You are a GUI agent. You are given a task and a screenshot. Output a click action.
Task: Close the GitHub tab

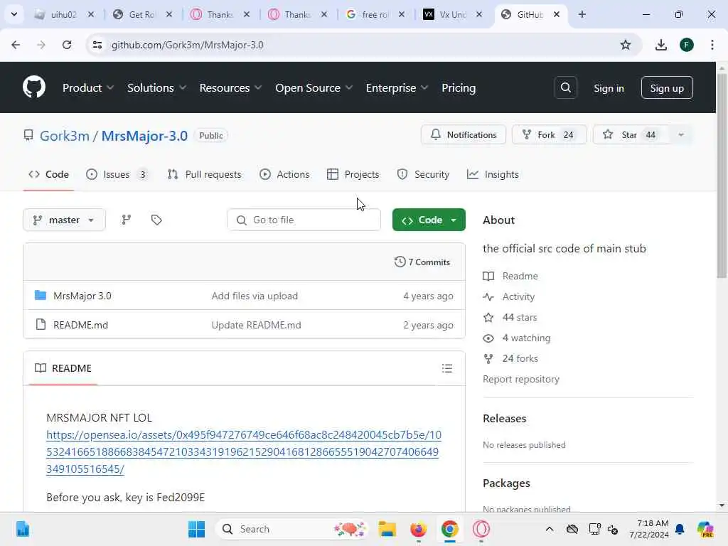click(x=556, y=14)
